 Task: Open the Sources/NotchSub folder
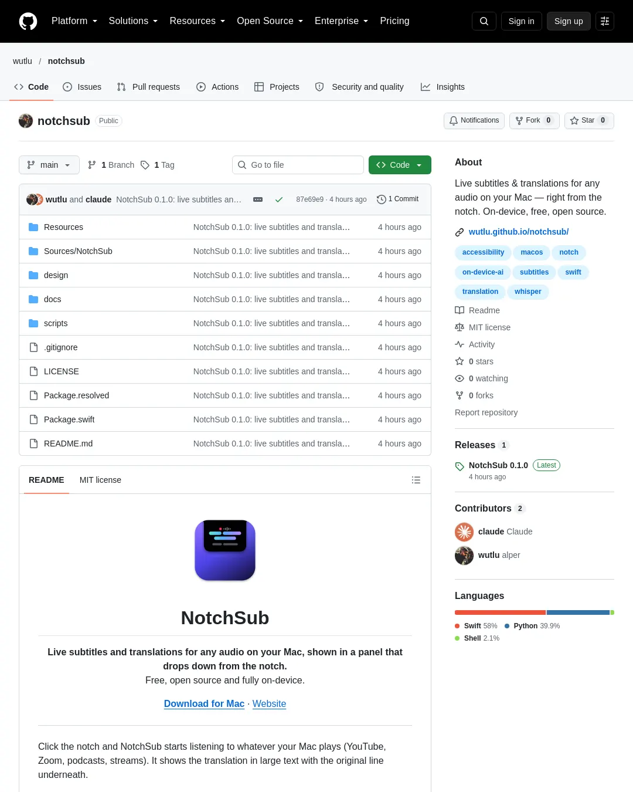[x=78, y=251]
